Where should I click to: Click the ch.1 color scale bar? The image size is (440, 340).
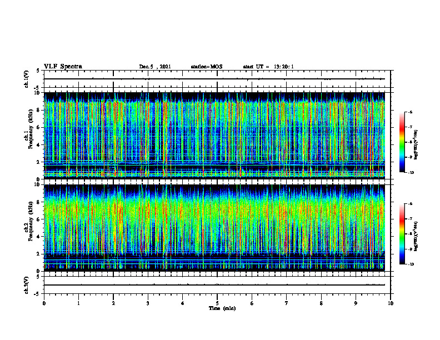click(x=402, y=142)
